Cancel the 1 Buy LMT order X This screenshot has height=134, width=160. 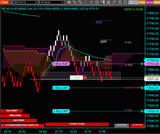(x=142, y=111)
